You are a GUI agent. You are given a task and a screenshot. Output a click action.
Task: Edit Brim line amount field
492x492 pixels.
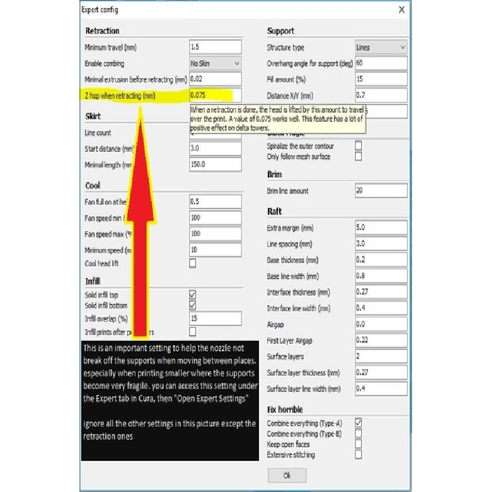click(381, 191)
